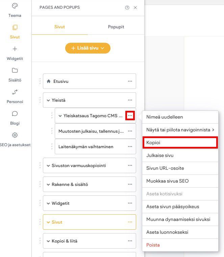
Task: Open the Widgetit plus icon
Action: (15, 49)
